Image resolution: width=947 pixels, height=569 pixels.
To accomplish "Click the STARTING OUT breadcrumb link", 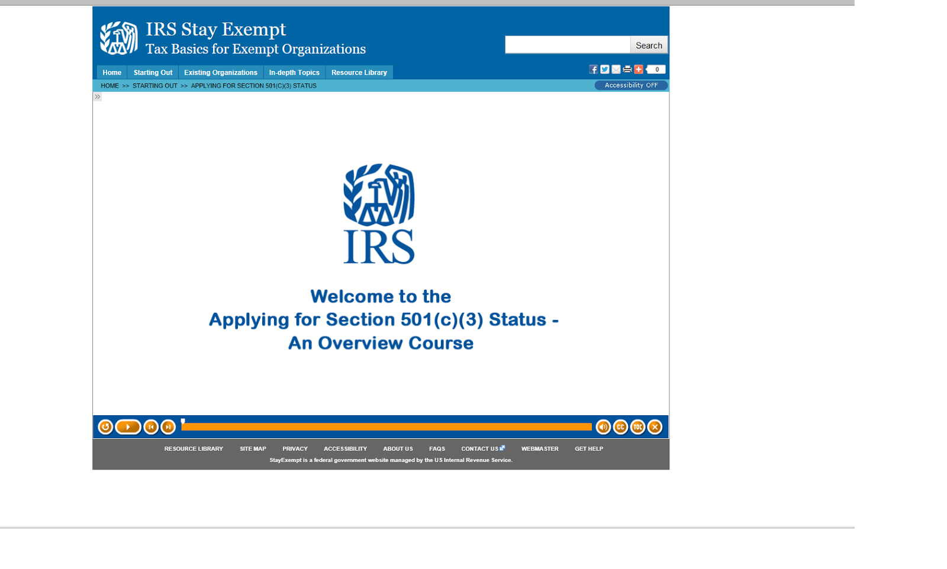I will [155, 86].
